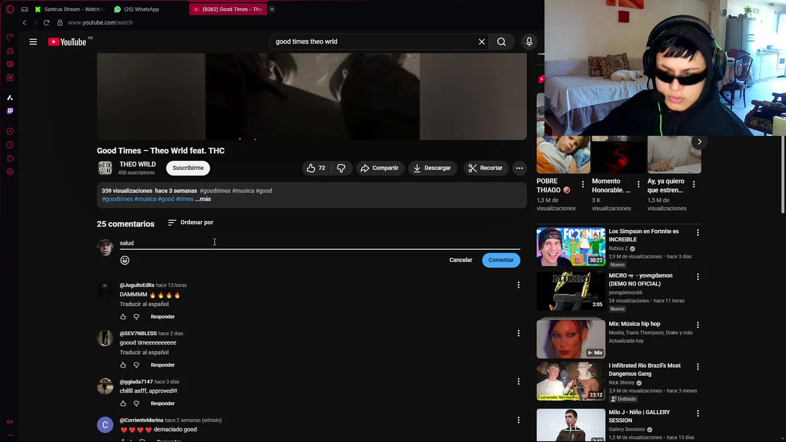The image size is (786, 442).
Task: Open the video's three-dot more actions
Action: point(519,168)
